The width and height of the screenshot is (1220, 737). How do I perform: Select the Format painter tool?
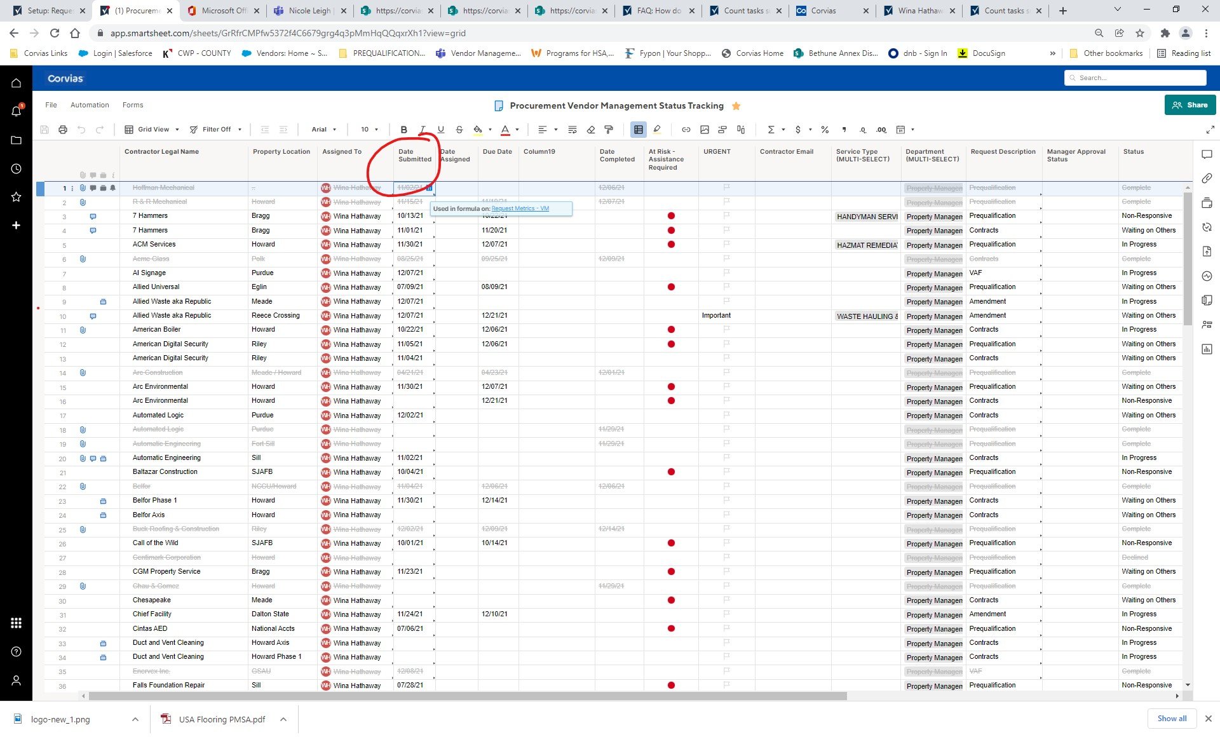[x=609, y=130]
